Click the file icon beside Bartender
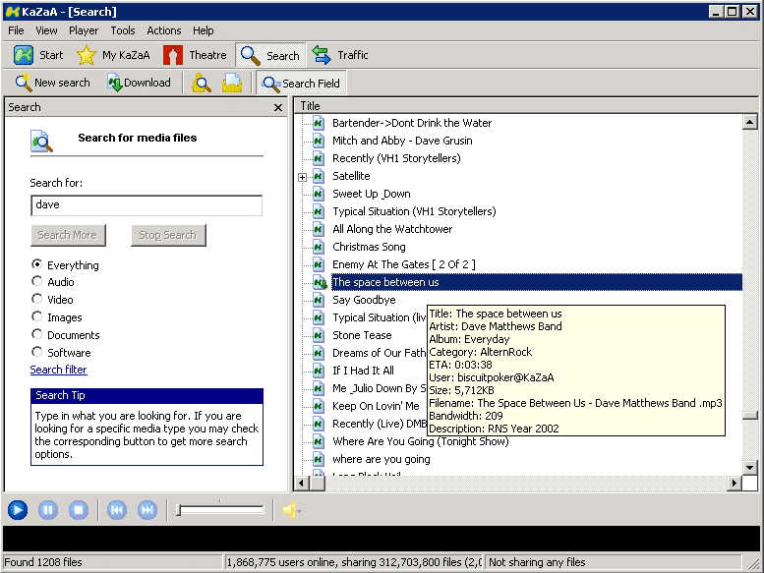 [x=319, y=123]
